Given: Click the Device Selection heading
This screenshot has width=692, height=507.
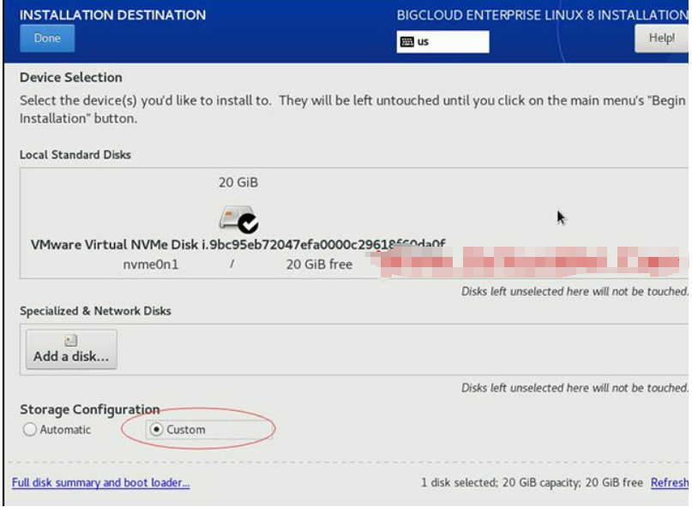Looking at the screenshot, I should [71, 78].
